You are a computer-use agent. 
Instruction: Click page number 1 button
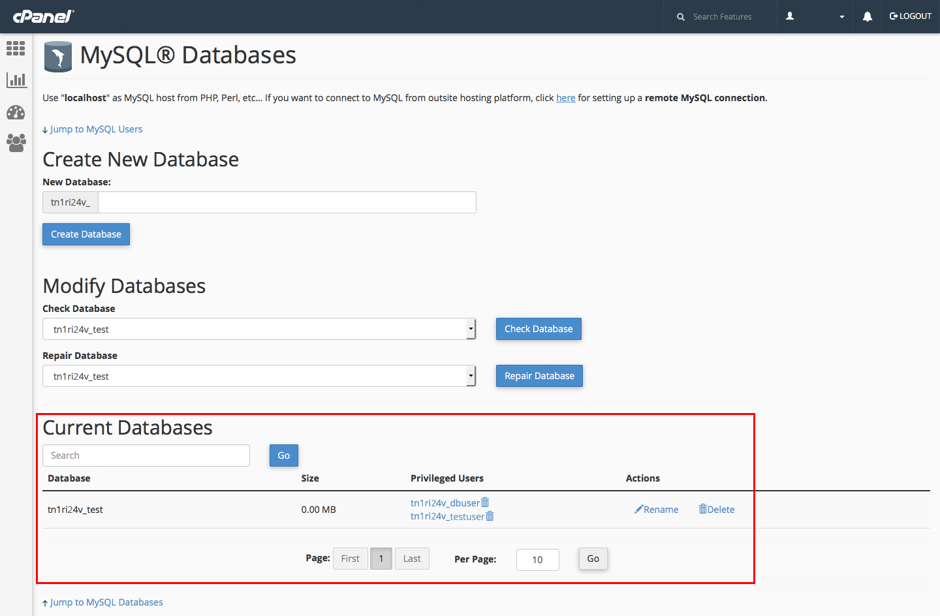(x=381, y=559)
